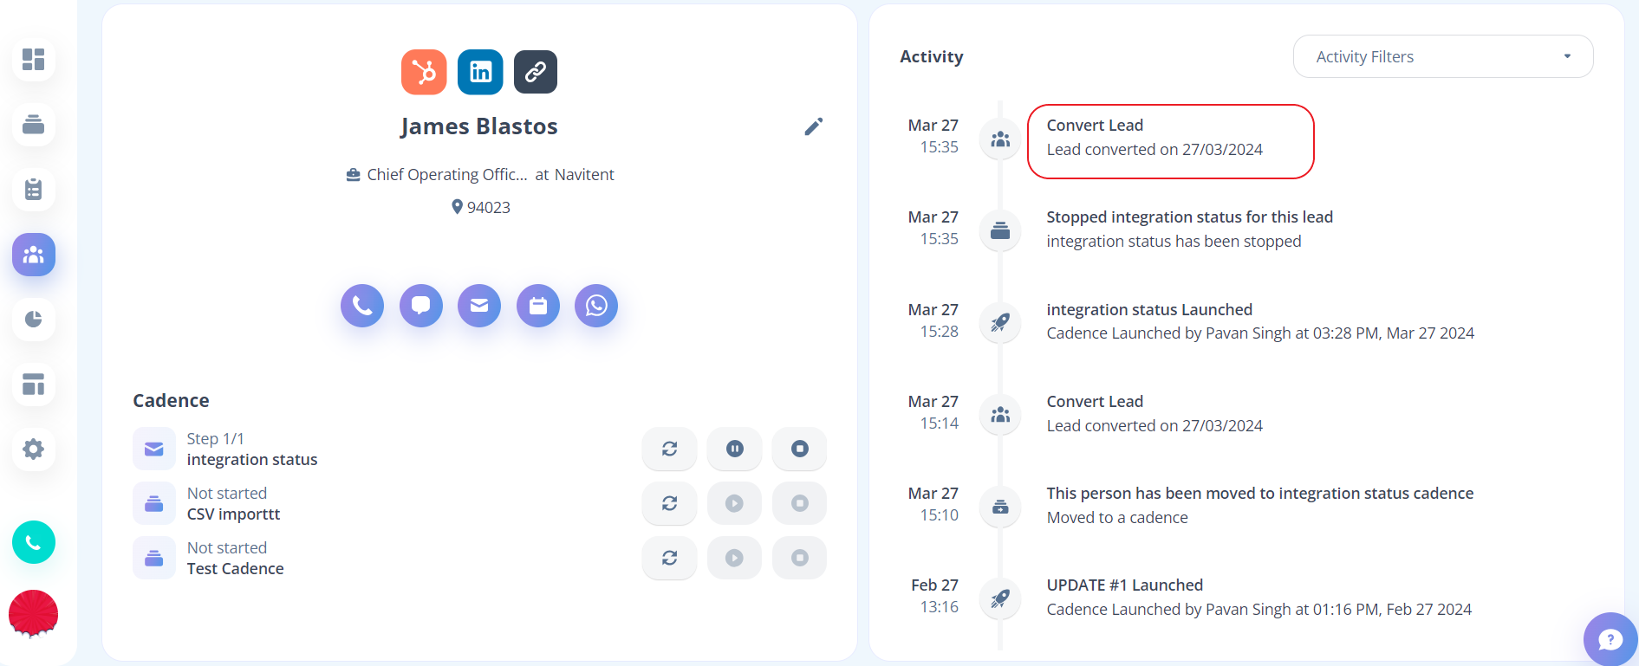
Task: Compose an email with the mail icon
Action: click(x=479, y=306)
